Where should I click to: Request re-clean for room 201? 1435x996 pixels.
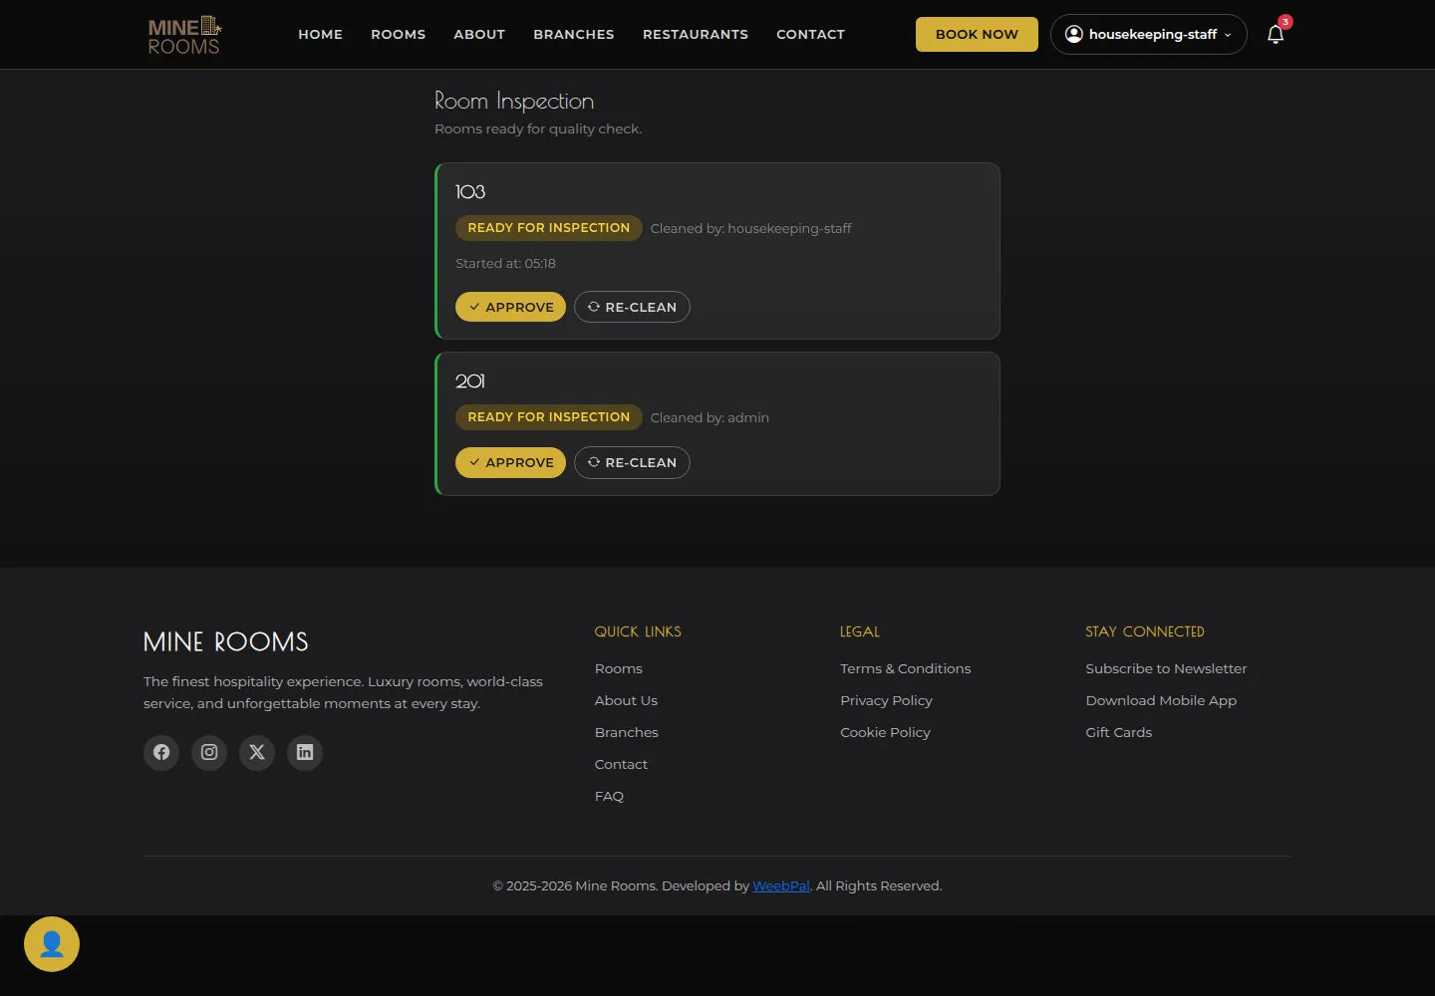[x=632, y=462]
